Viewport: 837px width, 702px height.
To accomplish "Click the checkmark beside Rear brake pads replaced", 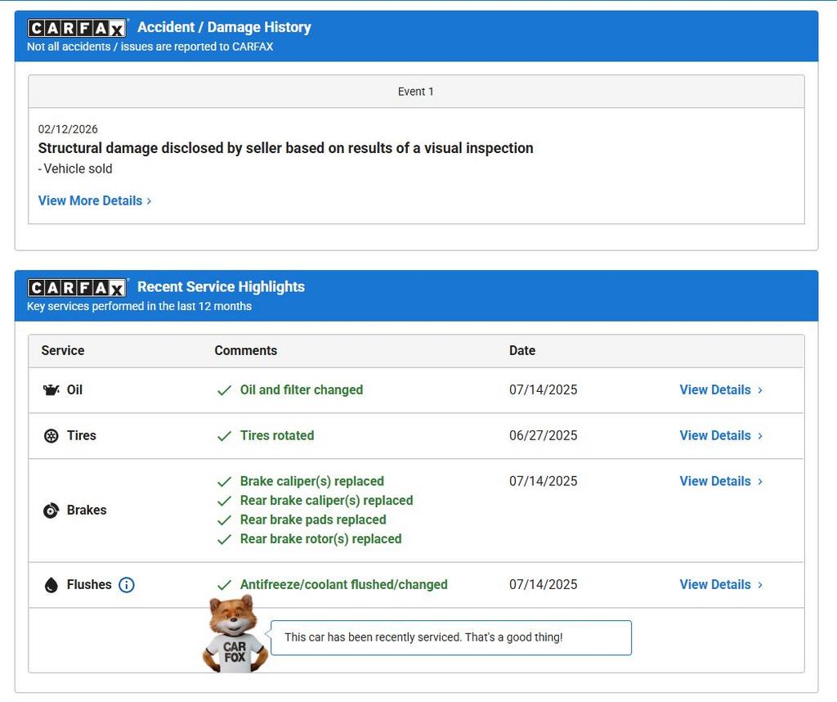I will [224, 520].
